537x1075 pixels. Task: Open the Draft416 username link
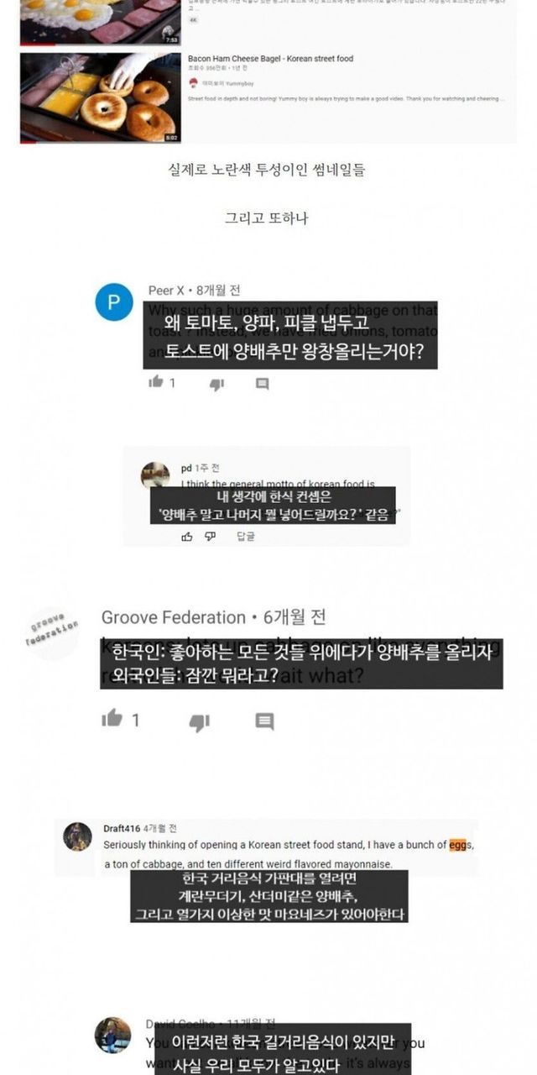coord(122,828)
